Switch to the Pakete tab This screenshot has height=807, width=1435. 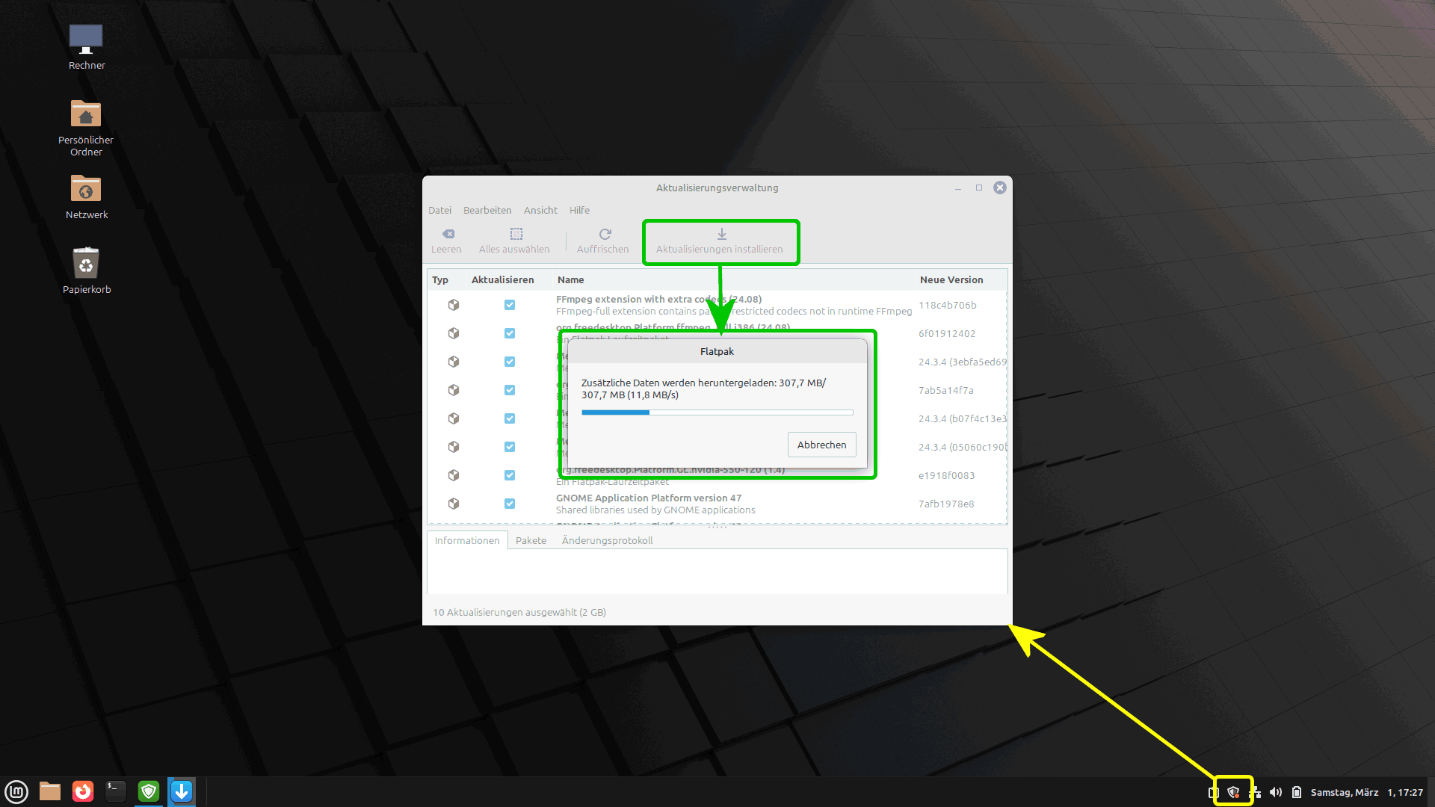click(531, 540)
